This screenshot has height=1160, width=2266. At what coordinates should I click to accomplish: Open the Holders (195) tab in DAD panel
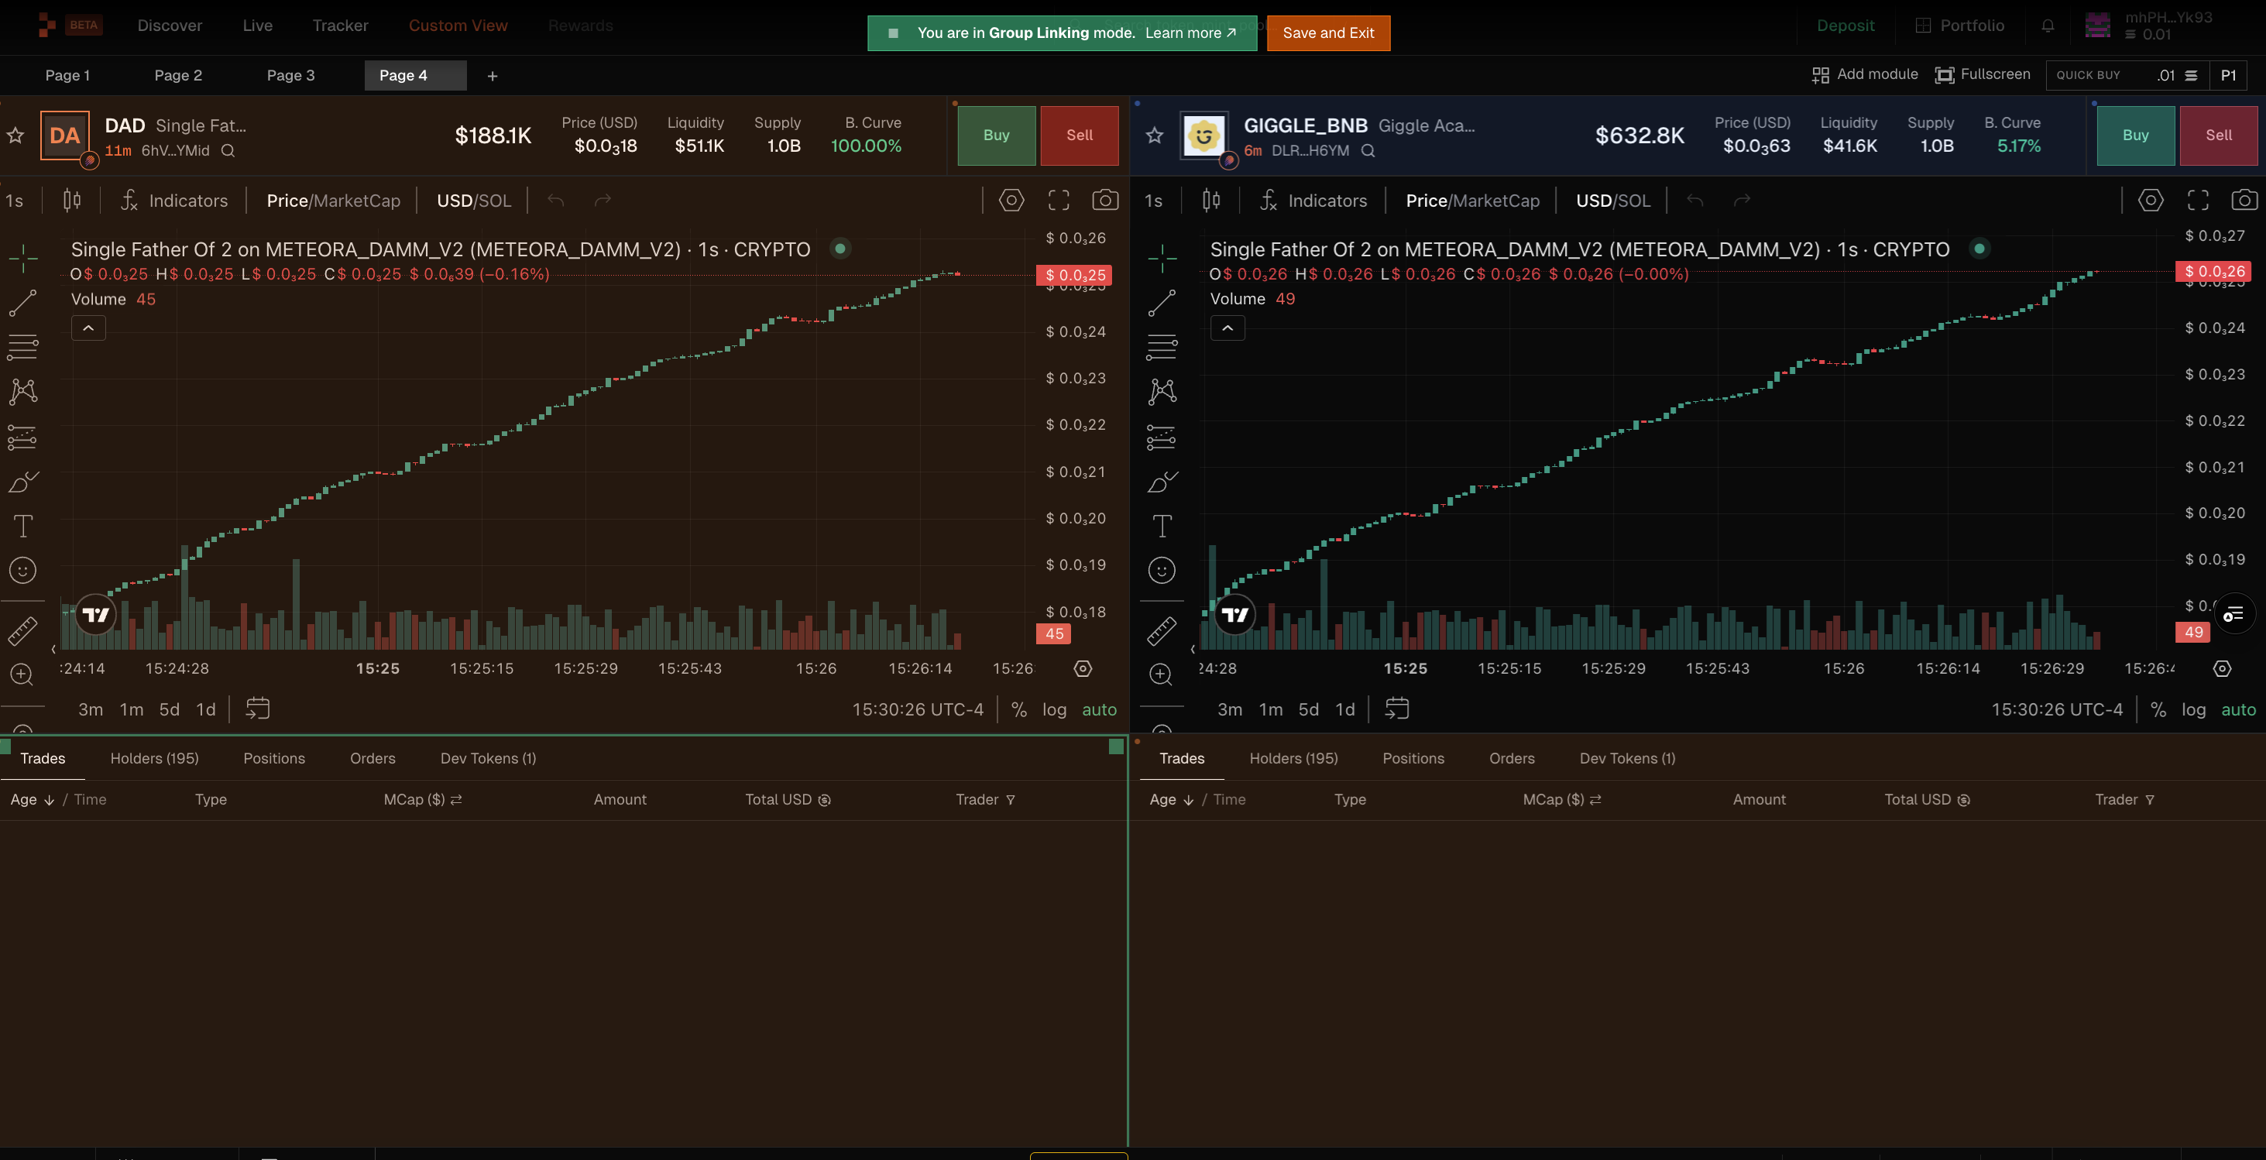coord(155,758)
